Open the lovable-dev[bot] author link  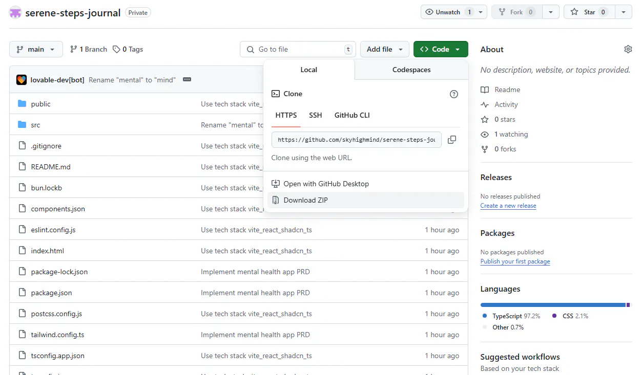57,80
